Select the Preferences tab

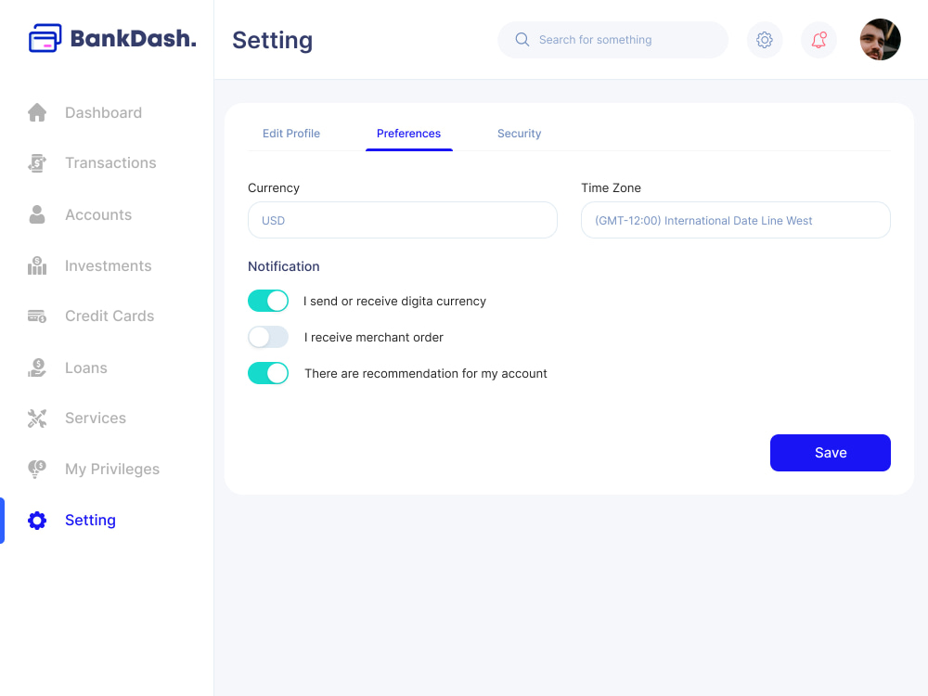tap(408, 133)
